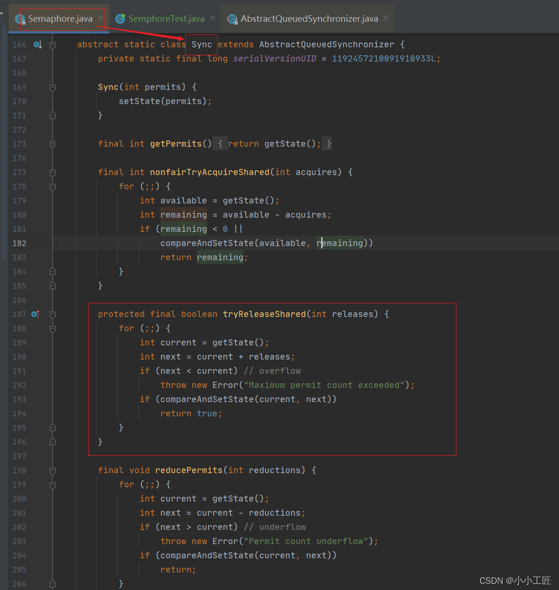
Task: Click 'getState();' on line 173
Action: pos(293,144)
